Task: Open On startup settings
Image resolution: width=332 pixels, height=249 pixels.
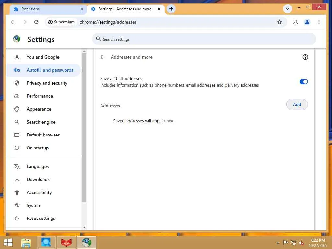Action: (43, 148)
